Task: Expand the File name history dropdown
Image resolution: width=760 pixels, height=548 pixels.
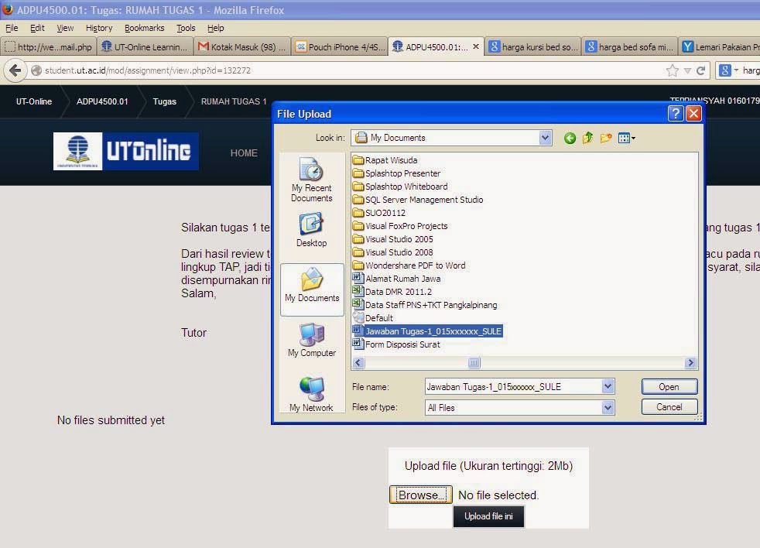Action: pyautogui.click(x=608, y=386)
